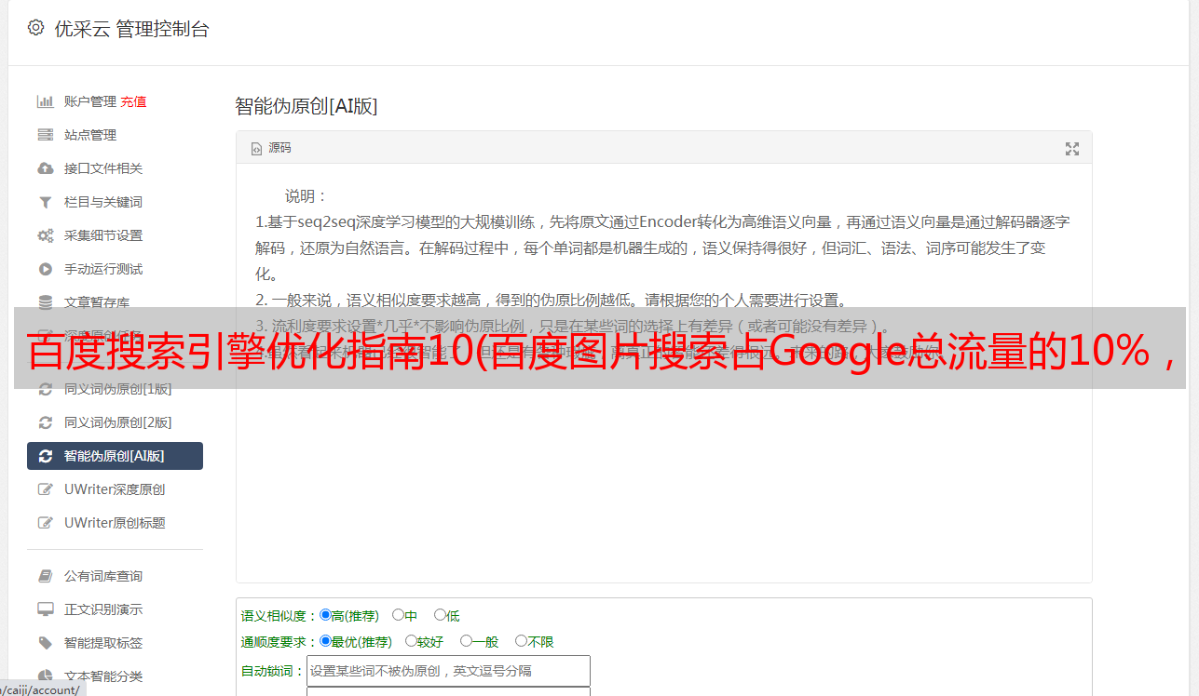
Task: Select 一般 for 通顺度要求
Action: (x=466, y=641)
